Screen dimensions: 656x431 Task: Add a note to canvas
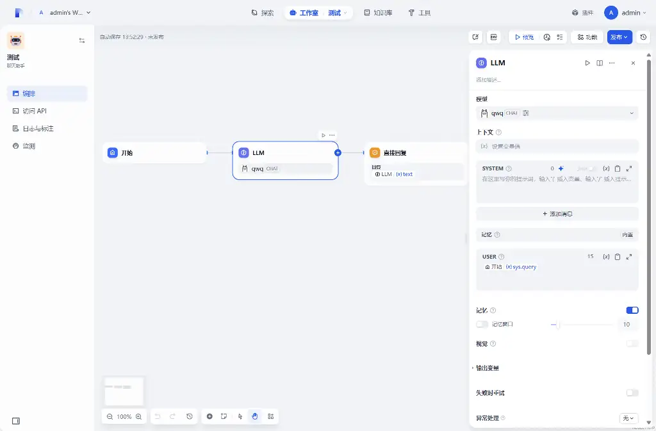[224, 416]
